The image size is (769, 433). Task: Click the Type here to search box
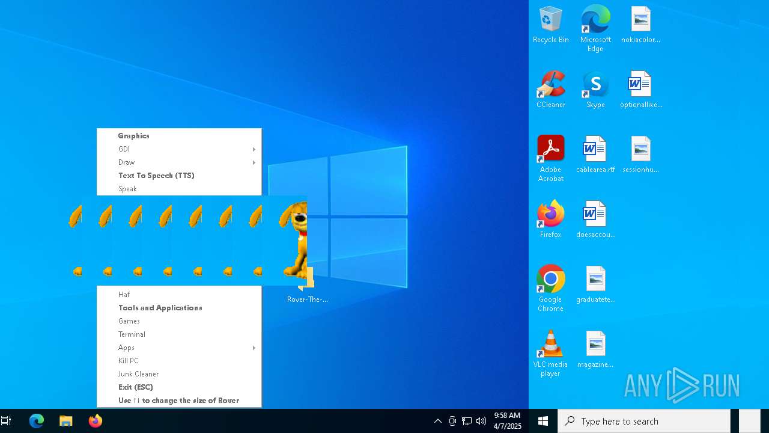tap(644, 421)
